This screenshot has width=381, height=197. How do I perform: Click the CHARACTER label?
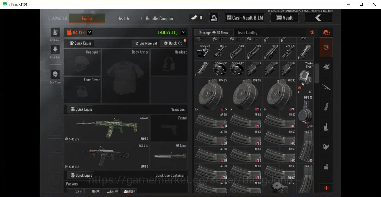[x=58, y=18]
